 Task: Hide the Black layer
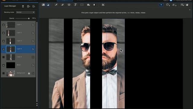[3, 65]
